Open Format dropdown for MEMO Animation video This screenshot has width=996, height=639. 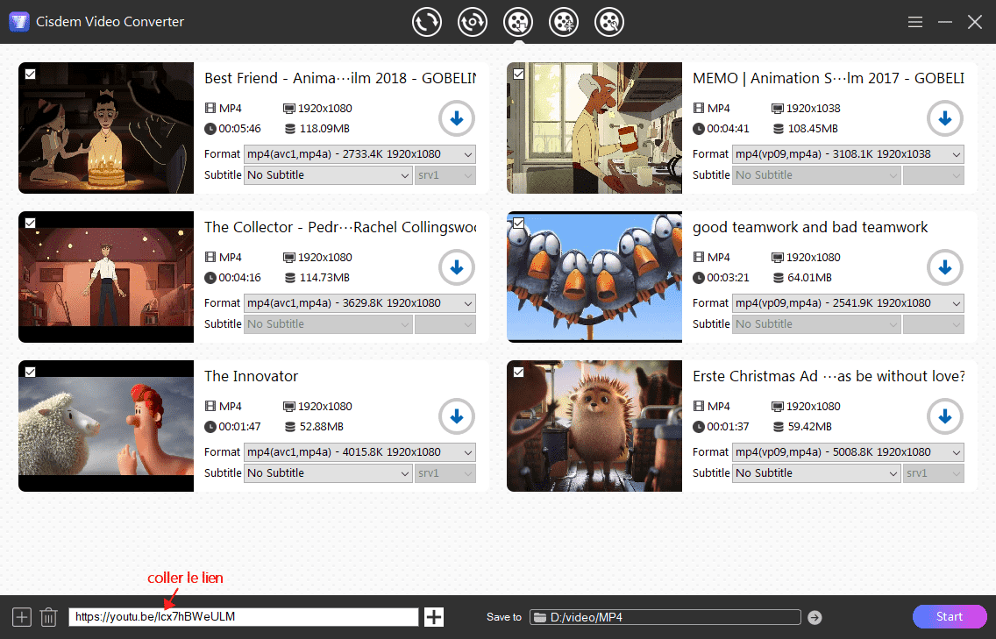point(848,154)
